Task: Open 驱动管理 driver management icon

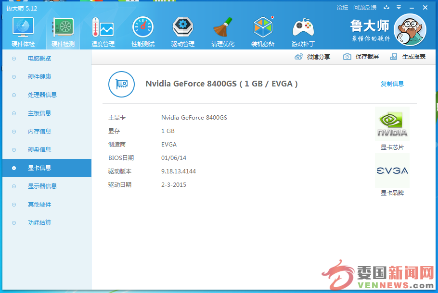Action: 183,27
